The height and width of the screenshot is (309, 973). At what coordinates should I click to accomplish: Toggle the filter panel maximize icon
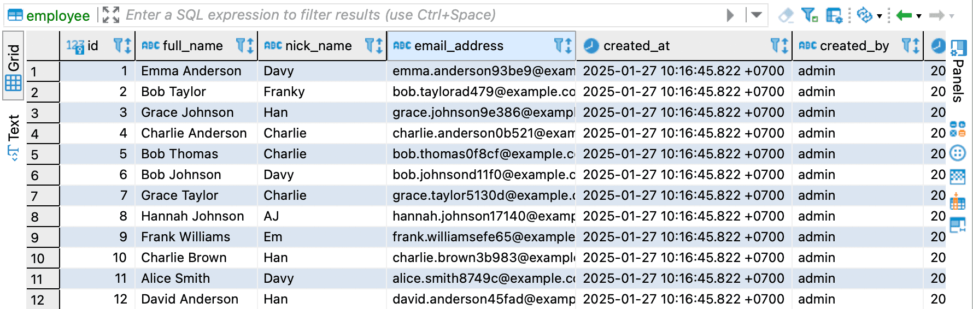[111, 15]
